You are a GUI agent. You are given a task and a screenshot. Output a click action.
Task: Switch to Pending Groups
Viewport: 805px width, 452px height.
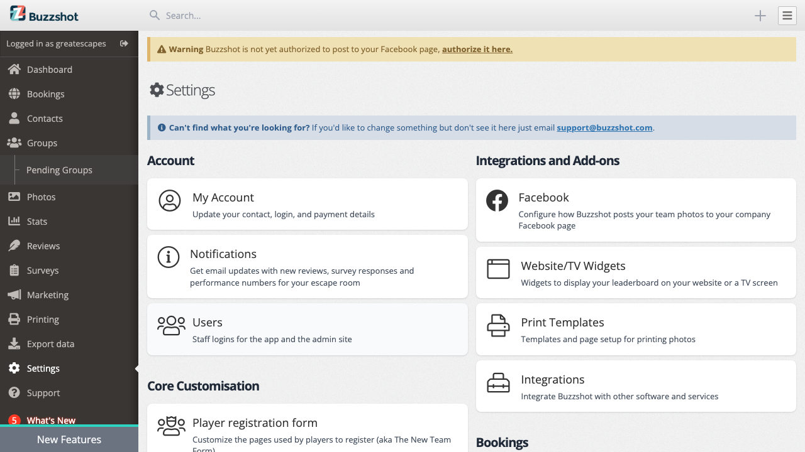point(59,169)
